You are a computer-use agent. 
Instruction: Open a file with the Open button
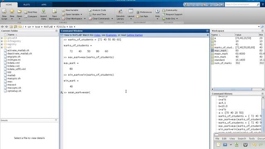(19, 14)
